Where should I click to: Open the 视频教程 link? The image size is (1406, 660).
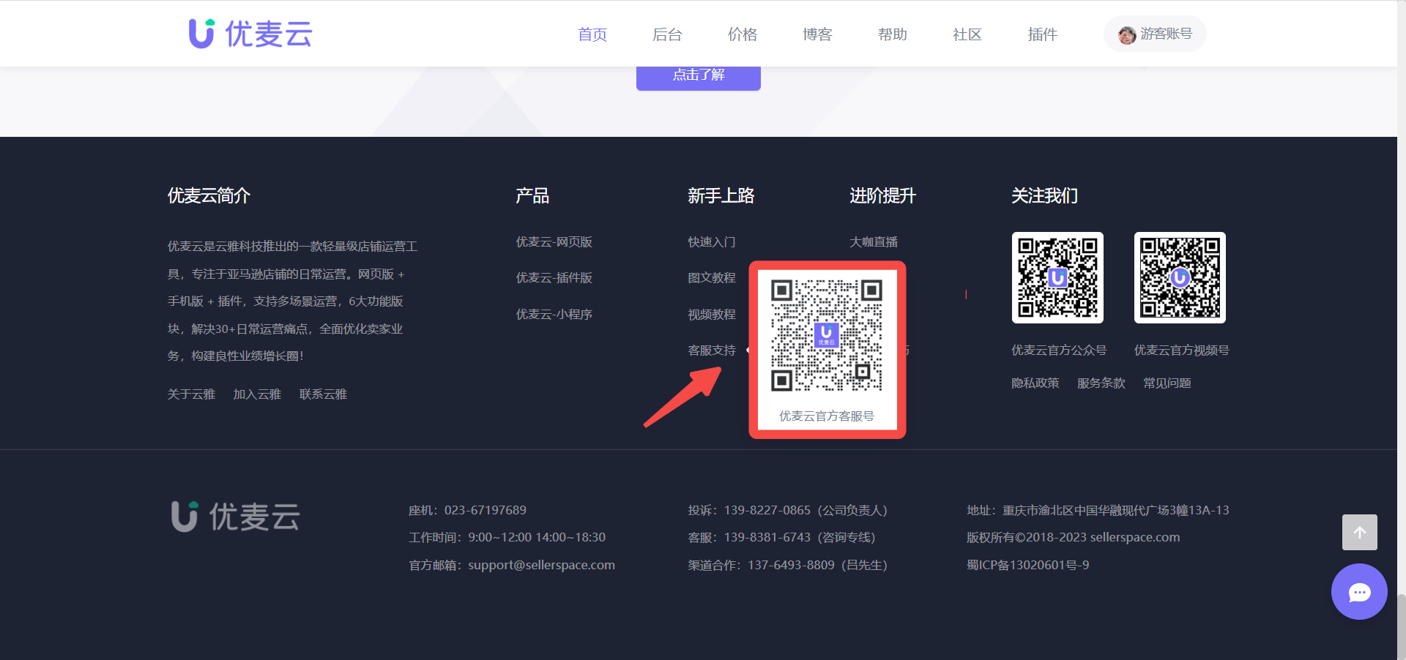(x=712, y=314)
